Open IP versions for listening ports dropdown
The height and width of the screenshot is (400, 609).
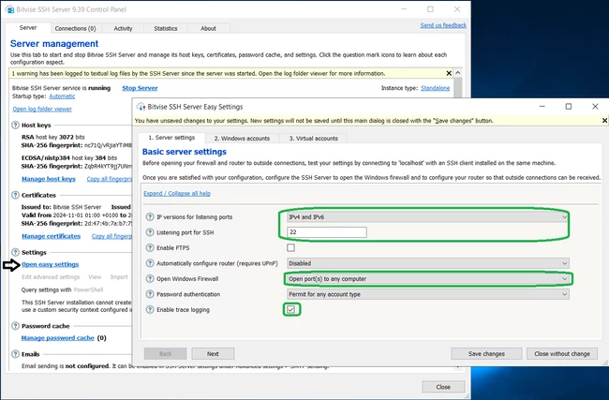coord(428,216)
